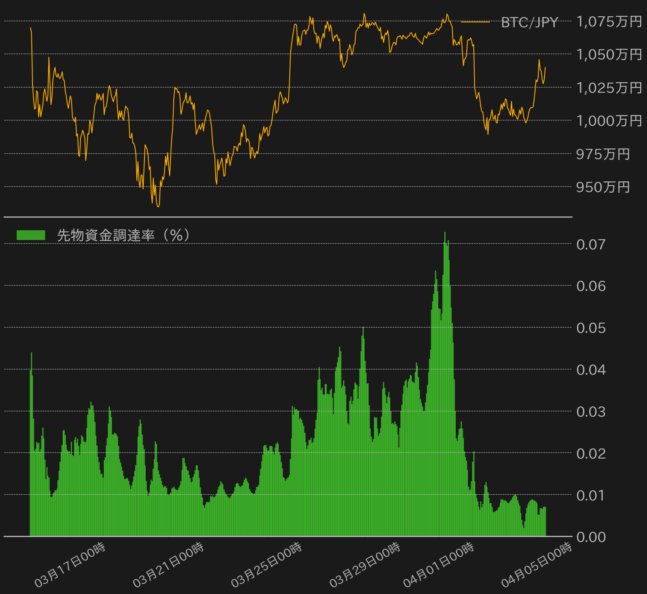Click the 0.05 funding rate axis label
This screenshot has height=594, width=647.
[x=591, y=328]
